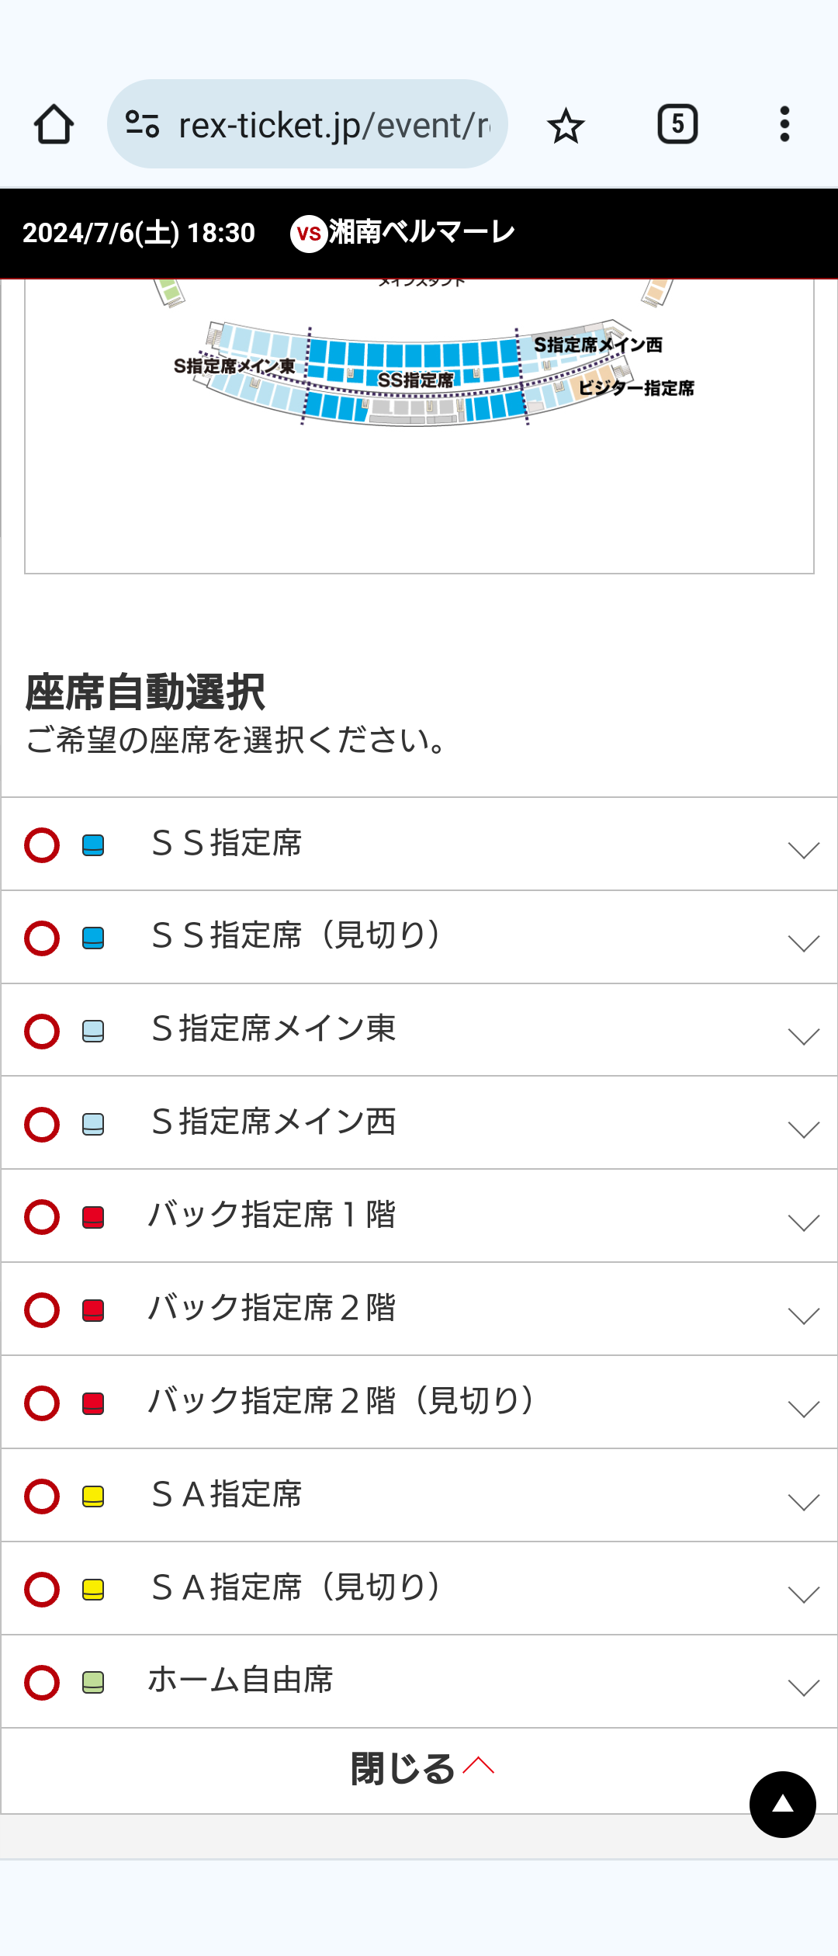This screenshot has width=838, height=1956.
Task: Open the tab switcher showing 5 tabs
Action: pos(677,124)
